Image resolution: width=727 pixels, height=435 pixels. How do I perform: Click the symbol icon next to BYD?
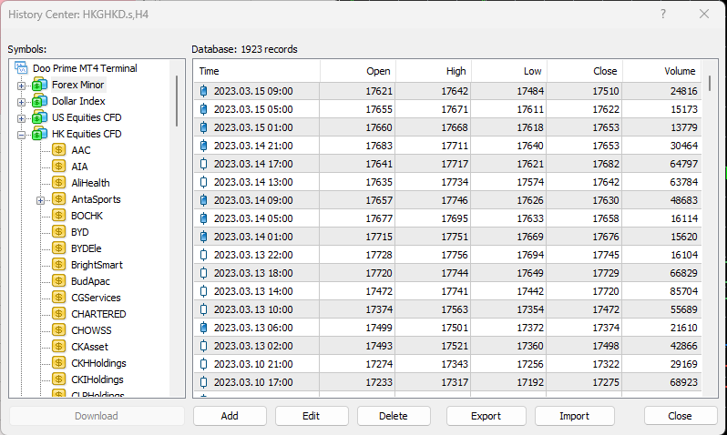tap(59, 232)
